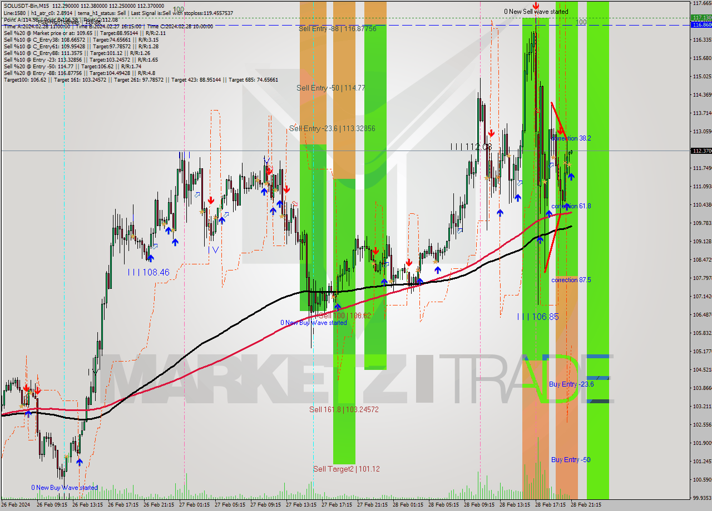
Task: Click the 'Sell Entry -50 | 114.77' label
Action: click(x=331, y=88)
